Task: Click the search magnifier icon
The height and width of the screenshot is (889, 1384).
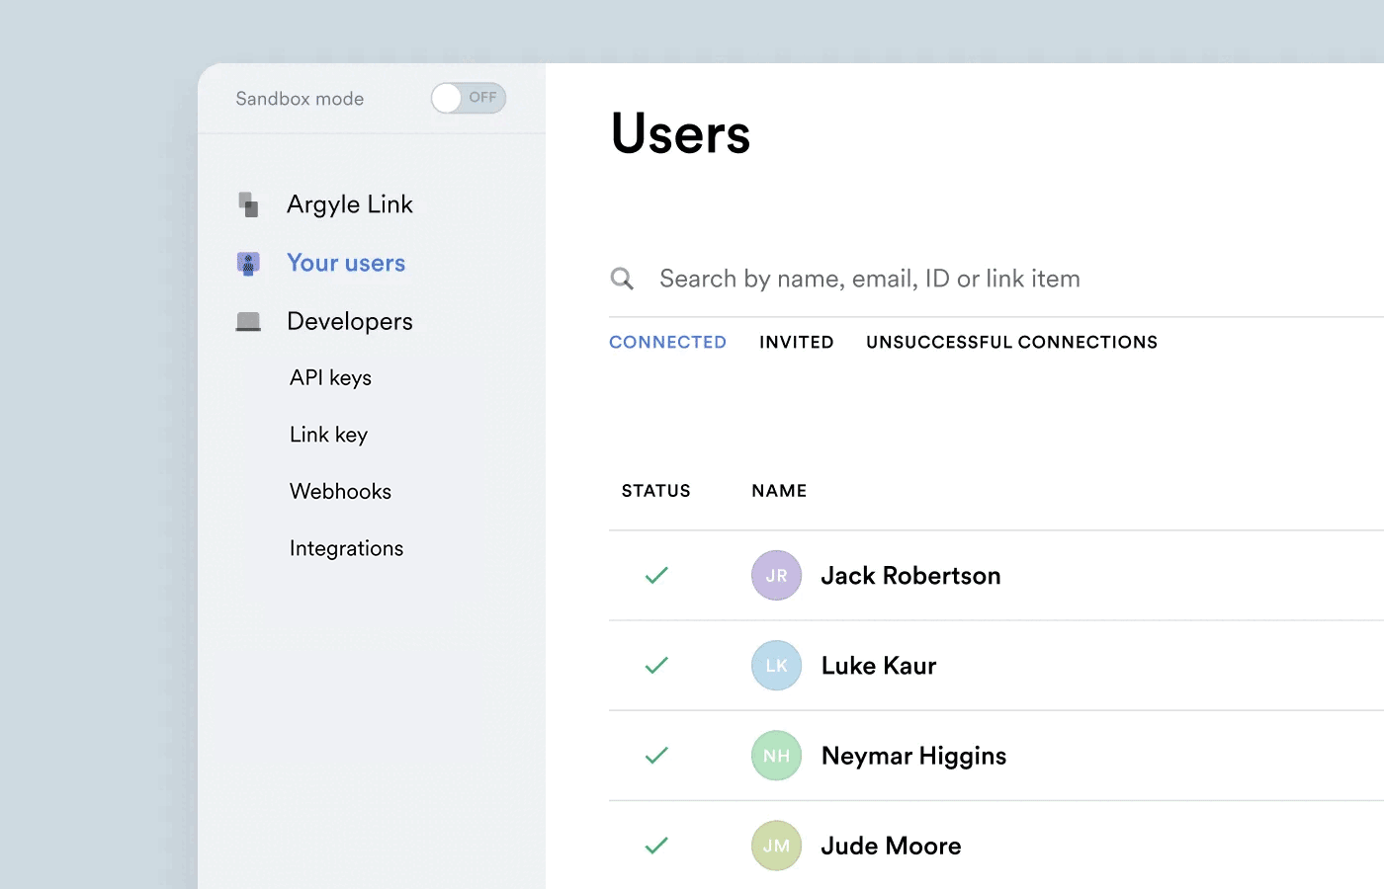Action: (x=622, y=279)
